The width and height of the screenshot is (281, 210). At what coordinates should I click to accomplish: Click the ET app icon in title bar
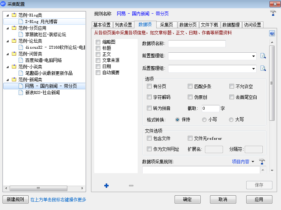[3, 4]
